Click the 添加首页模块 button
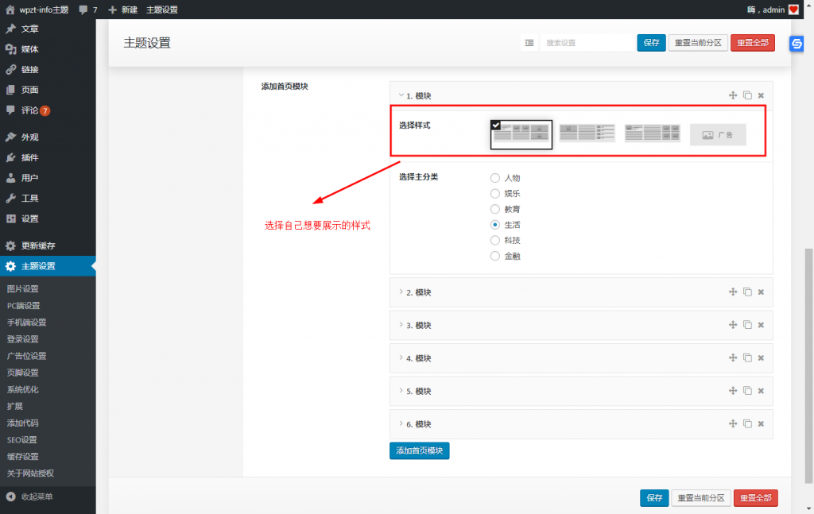This screenshot has height=514, width=814. pos(419,450)
